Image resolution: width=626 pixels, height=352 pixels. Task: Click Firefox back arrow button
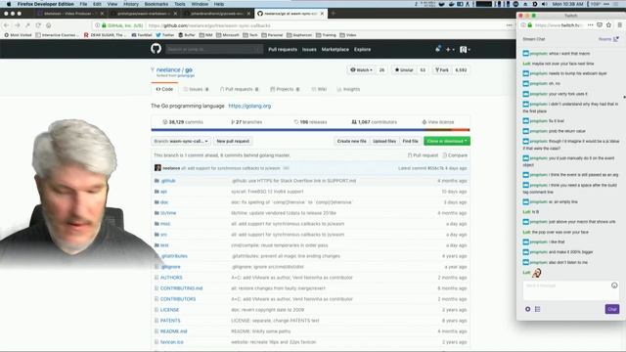[7, 25]
